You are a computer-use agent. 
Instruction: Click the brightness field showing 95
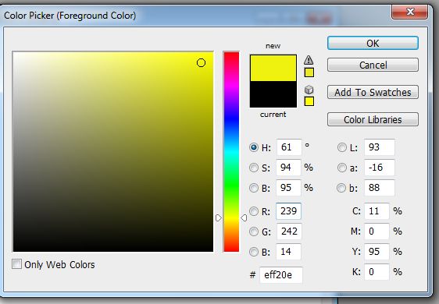(x=288, y=188)
